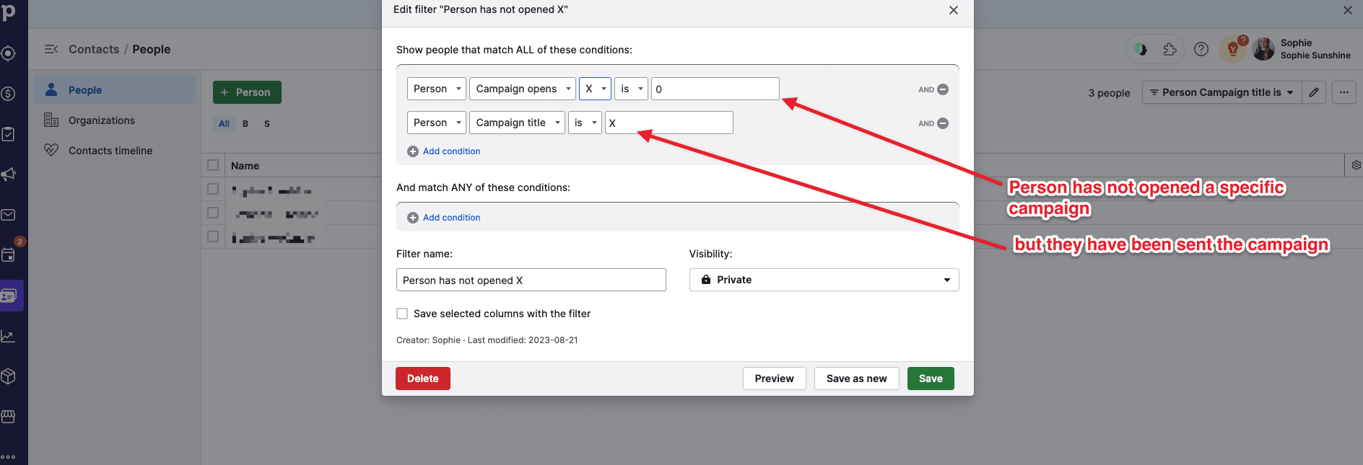This screenshot has width=1363, height=465.
Task: Open the Mail envelope icon in sidebar
Action: [9, 215]
